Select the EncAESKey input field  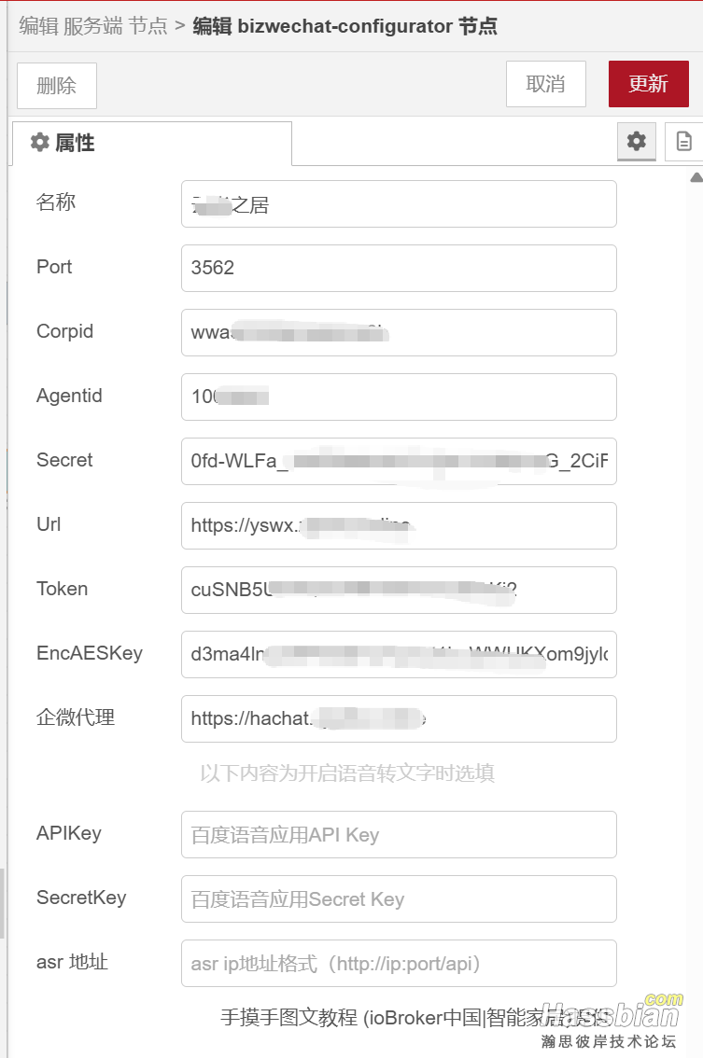[399, 655]
